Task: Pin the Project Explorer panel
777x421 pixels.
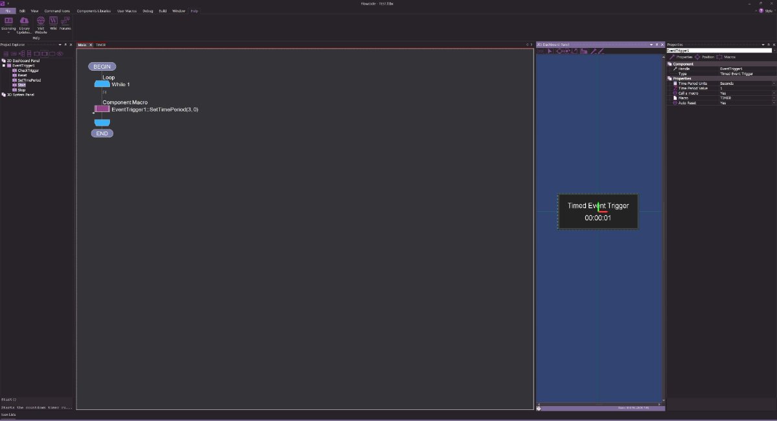Action: coord(66,45)
